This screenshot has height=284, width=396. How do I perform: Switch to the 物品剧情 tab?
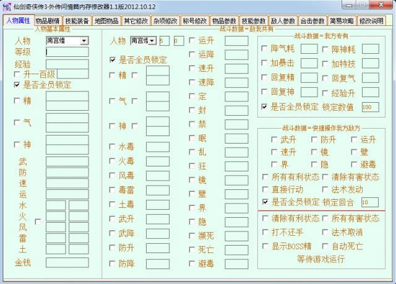48,21
